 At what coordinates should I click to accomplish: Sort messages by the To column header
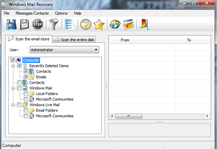pyautogui.click(x=193, y=40)
